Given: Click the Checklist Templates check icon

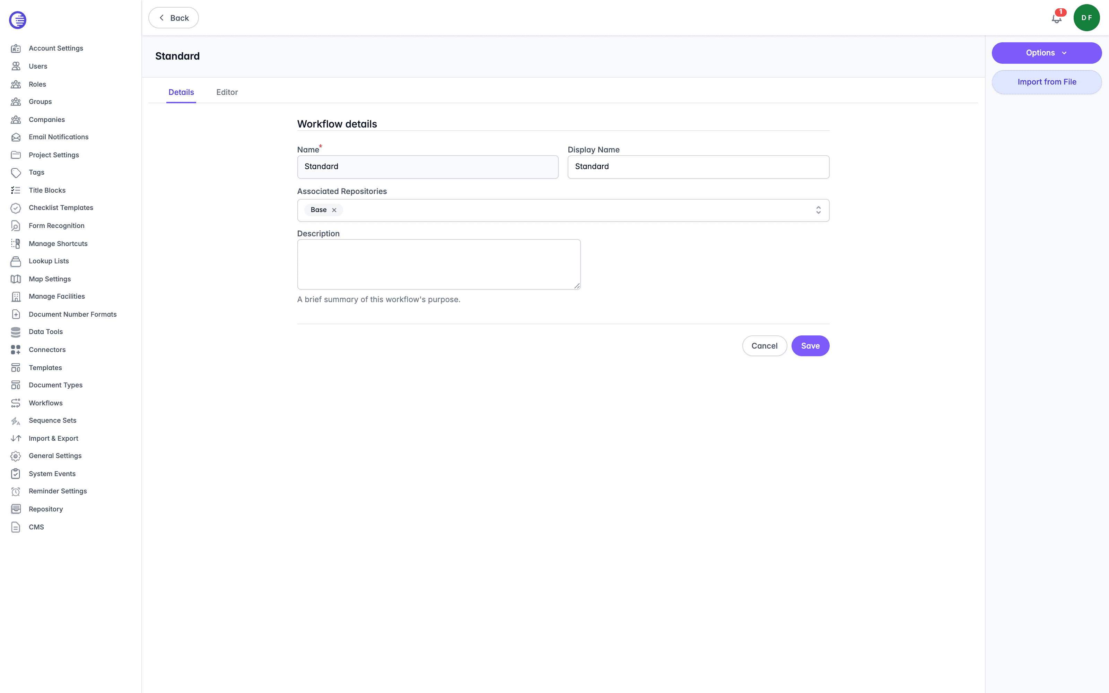Looking at the screenshot, I should (x=16, y=208).
